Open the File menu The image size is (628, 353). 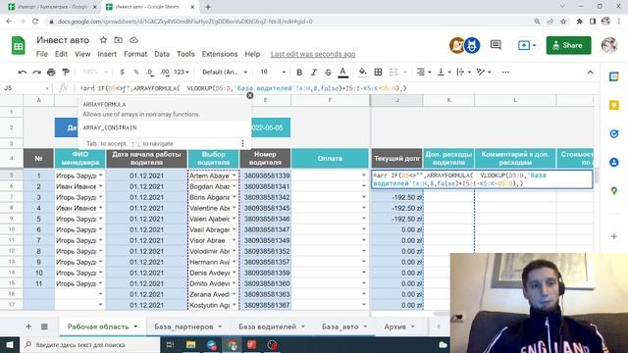click(41, 54)
